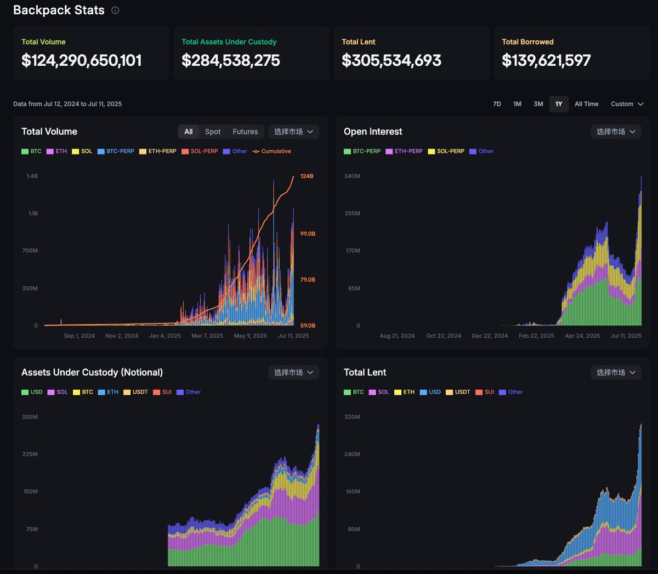Toggle USDT in Assets Under Custody legend
This screenshot has width=658, height=574.
pos(136,392)
